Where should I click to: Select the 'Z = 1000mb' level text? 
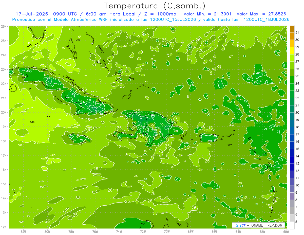pos(161,14)
